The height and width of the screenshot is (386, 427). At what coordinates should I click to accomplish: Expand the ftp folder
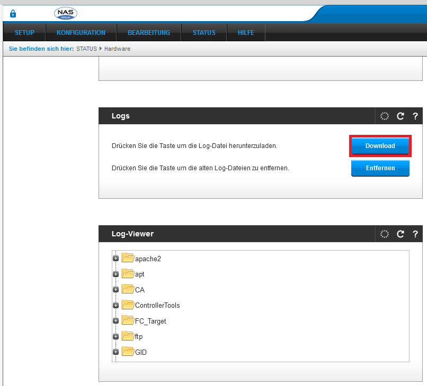115,336
